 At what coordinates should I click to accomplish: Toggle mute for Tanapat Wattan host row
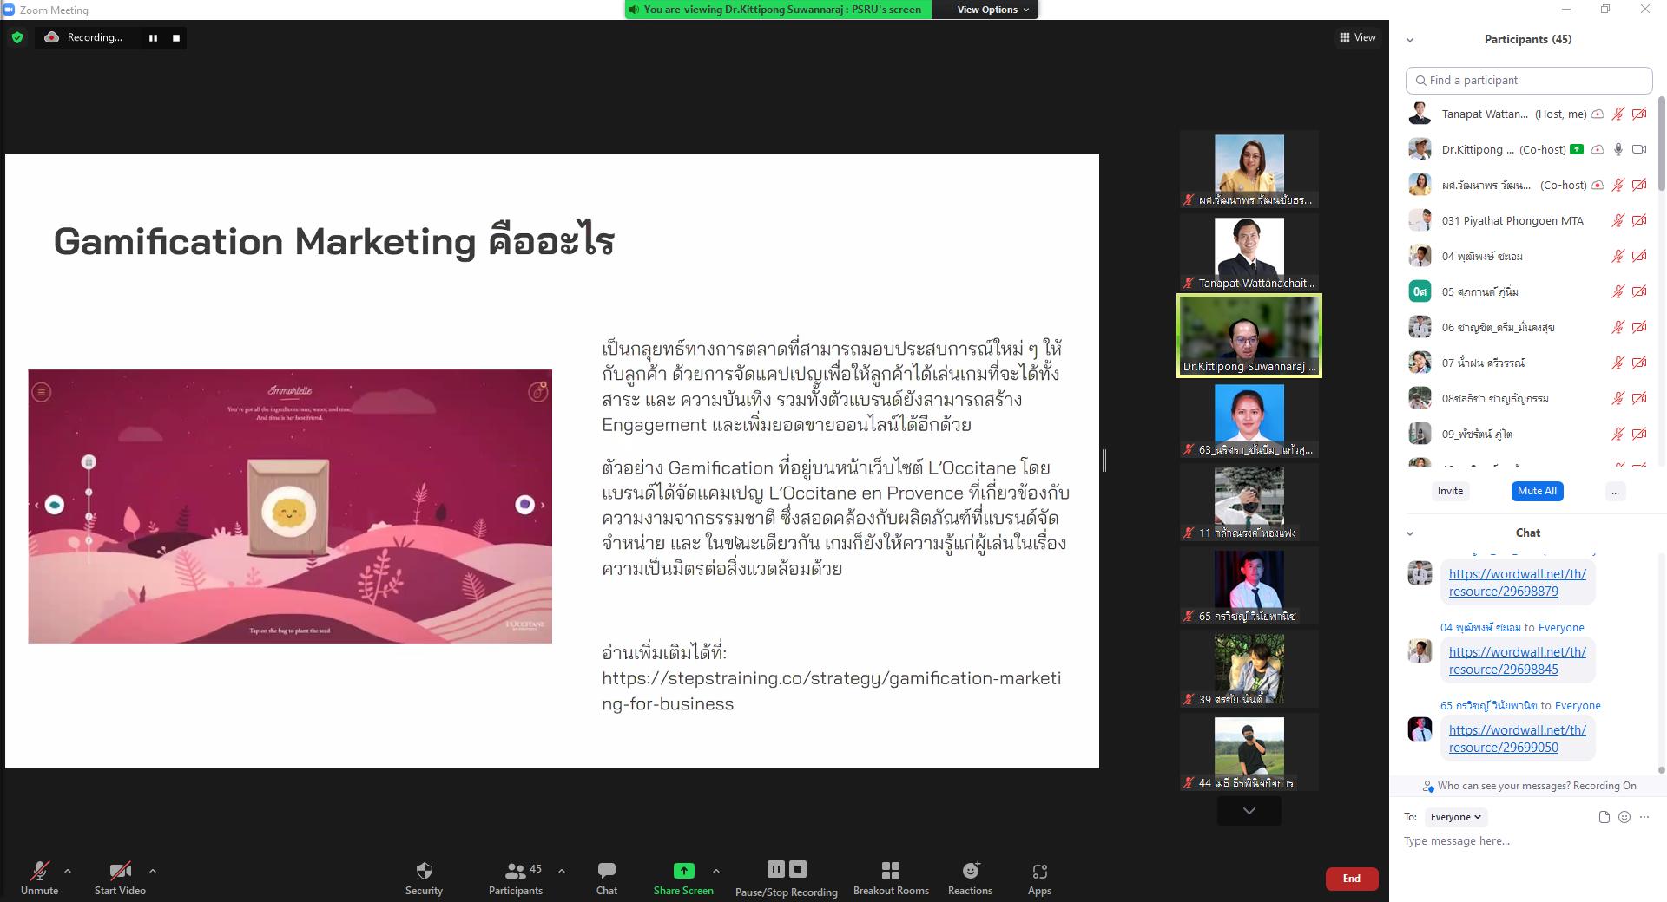click(x=1618, y=114)
